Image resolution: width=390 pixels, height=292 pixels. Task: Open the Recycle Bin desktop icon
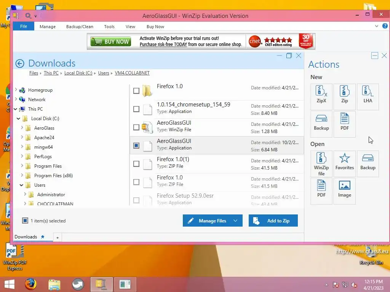click(x=371, y=254)
